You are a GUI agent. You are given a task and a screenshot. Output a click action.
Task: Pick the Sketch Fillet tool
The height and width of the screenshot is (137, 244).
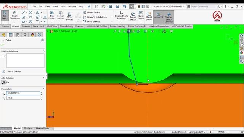click(x=37, y=22)
